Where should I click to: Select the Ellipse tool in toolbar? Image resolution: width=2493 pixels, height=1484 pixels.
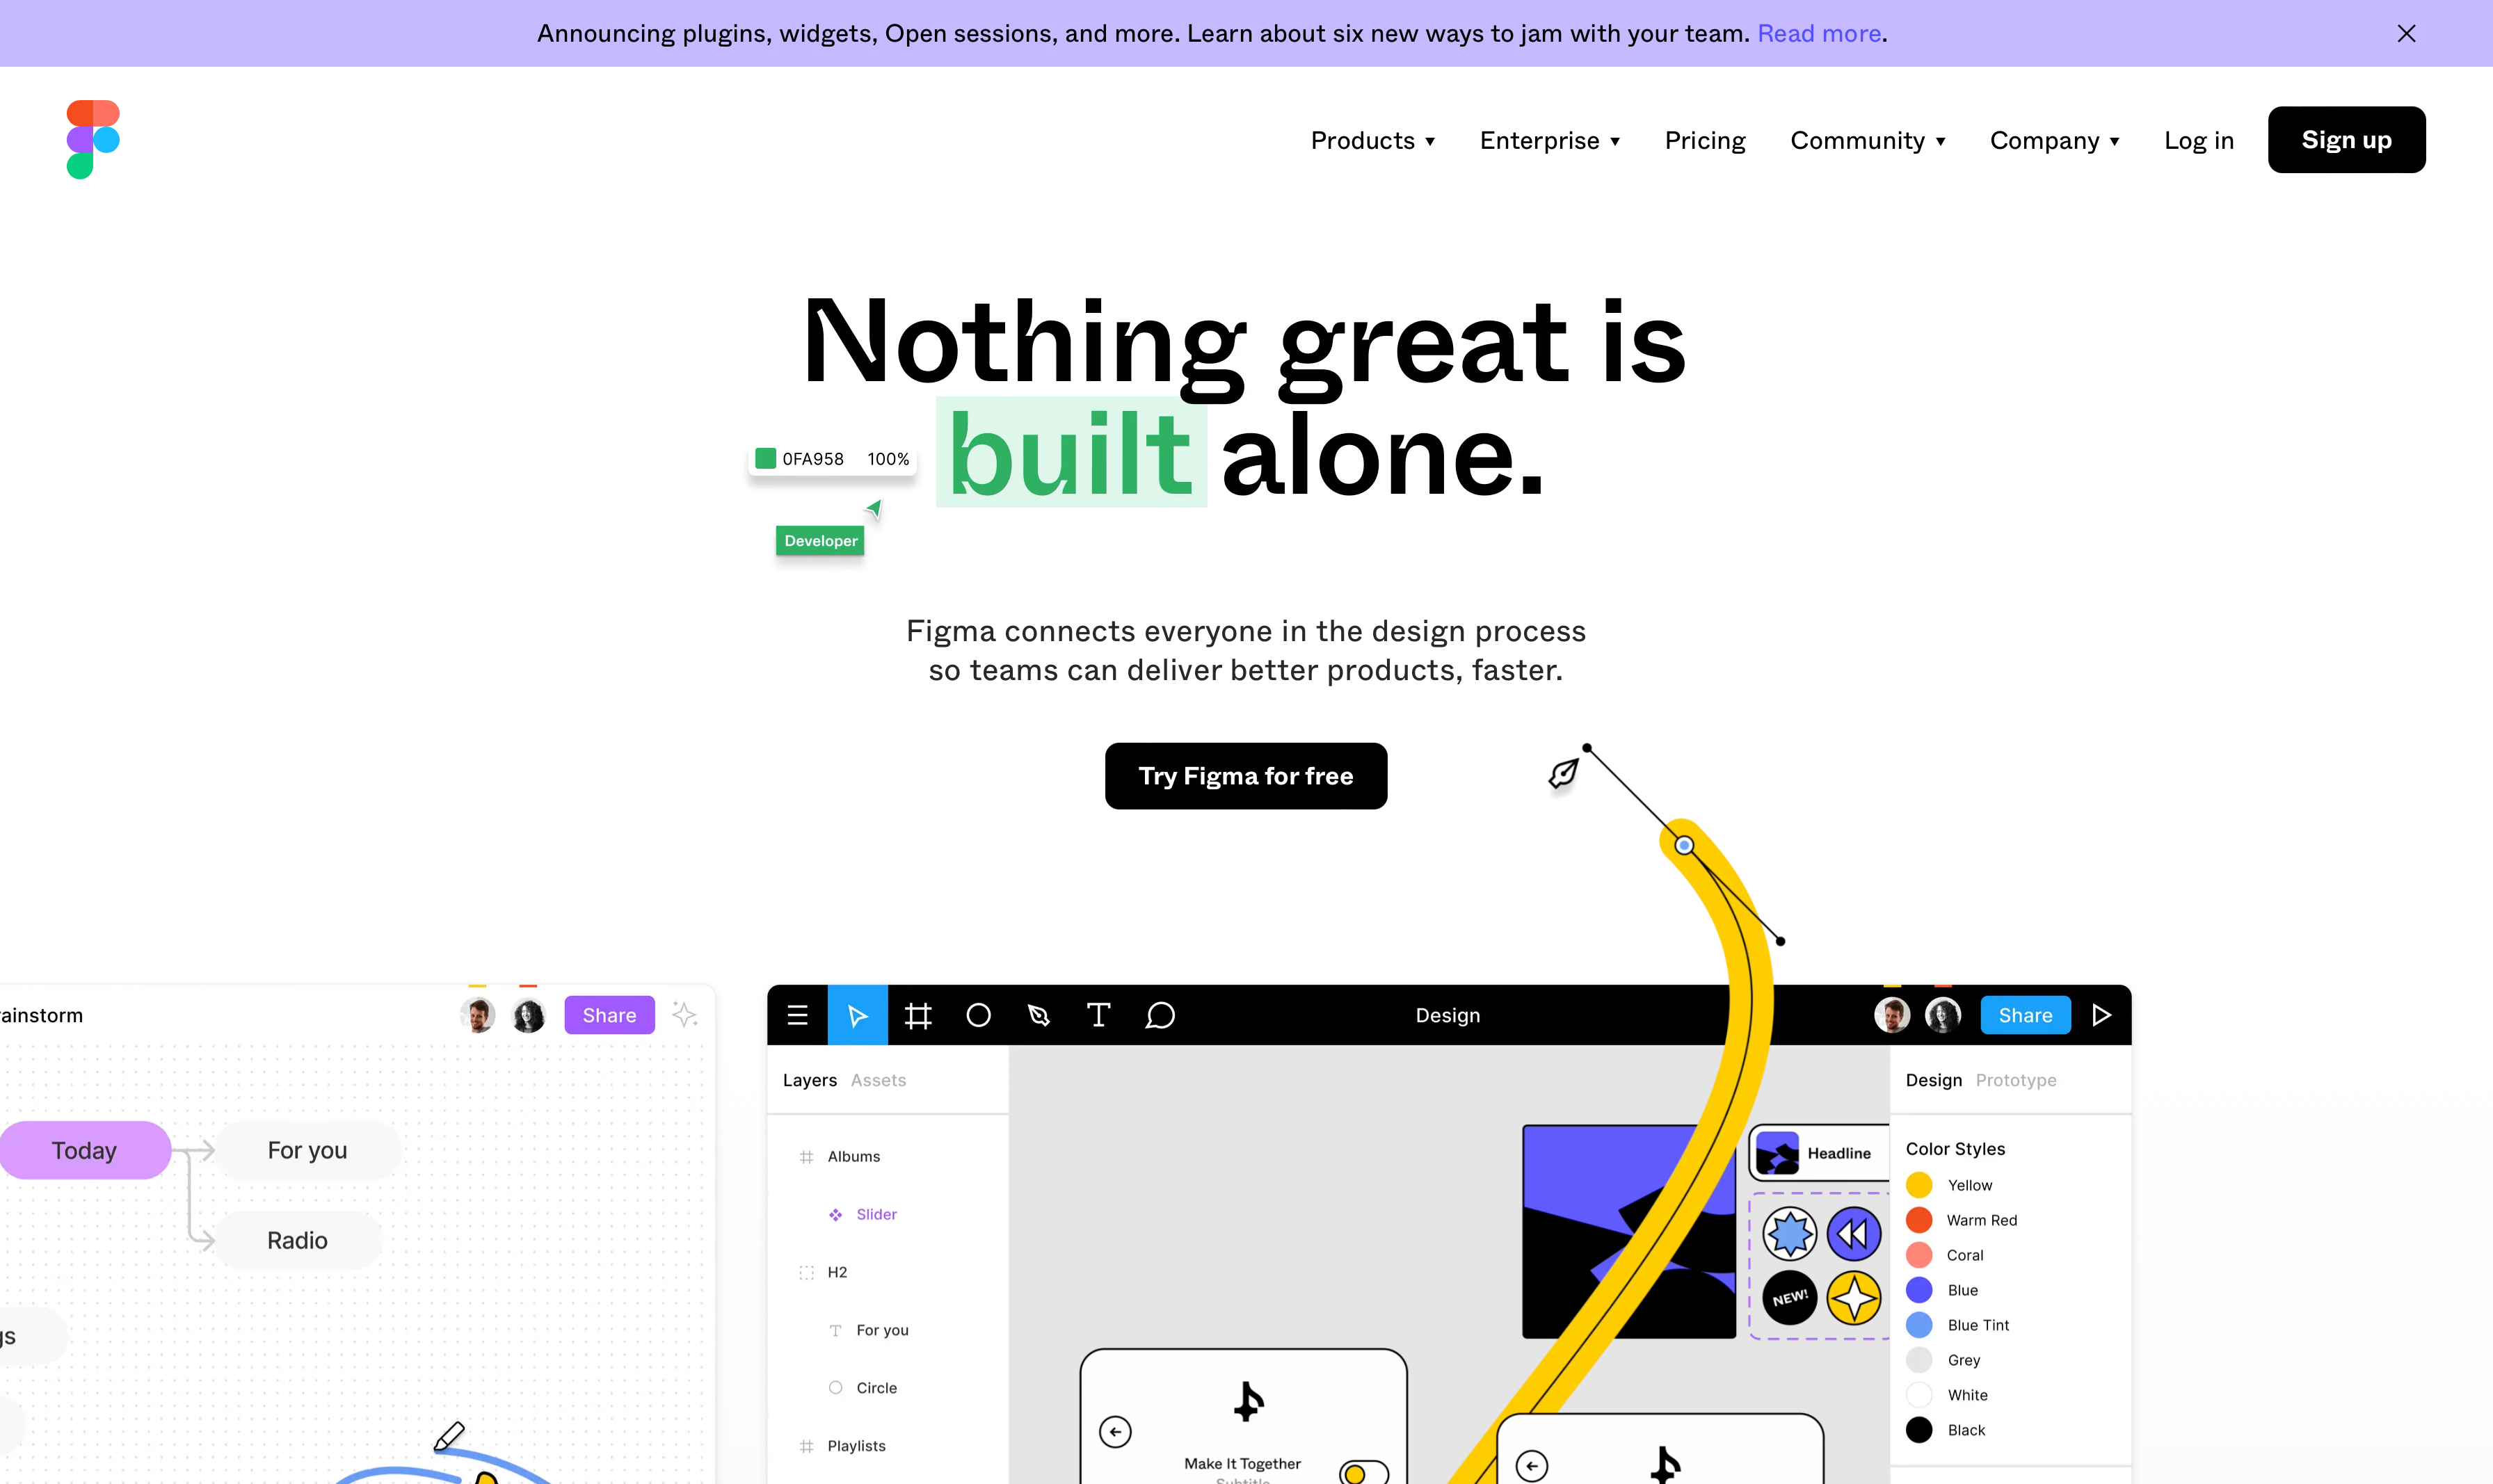coord(979,1014)
